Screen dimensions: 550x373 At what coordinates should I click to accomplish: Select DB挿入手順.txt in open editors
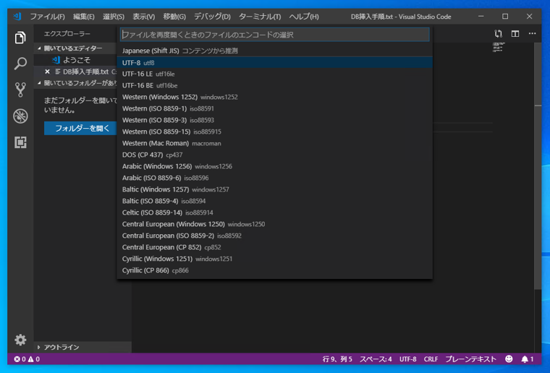(75, 72)
